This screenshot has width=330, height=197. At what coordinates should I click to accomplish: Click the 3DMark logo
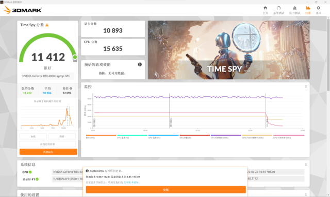(x=23, y=10)
